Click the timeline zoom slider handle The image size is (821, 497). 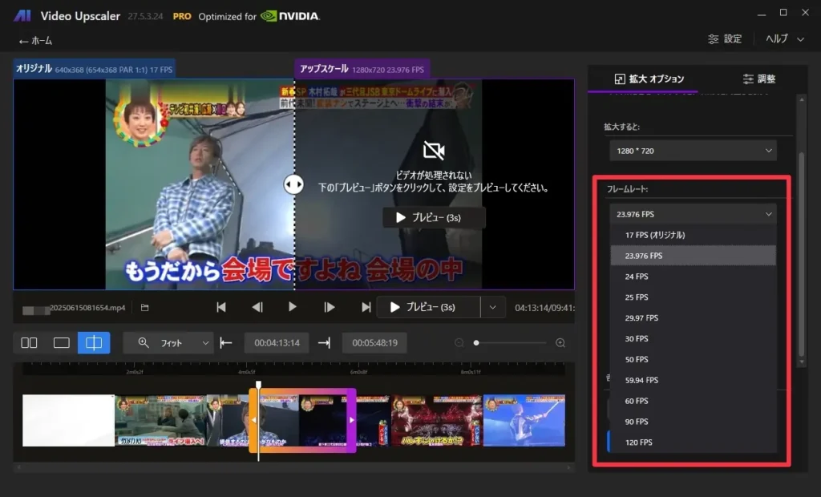tap(476, 343)
